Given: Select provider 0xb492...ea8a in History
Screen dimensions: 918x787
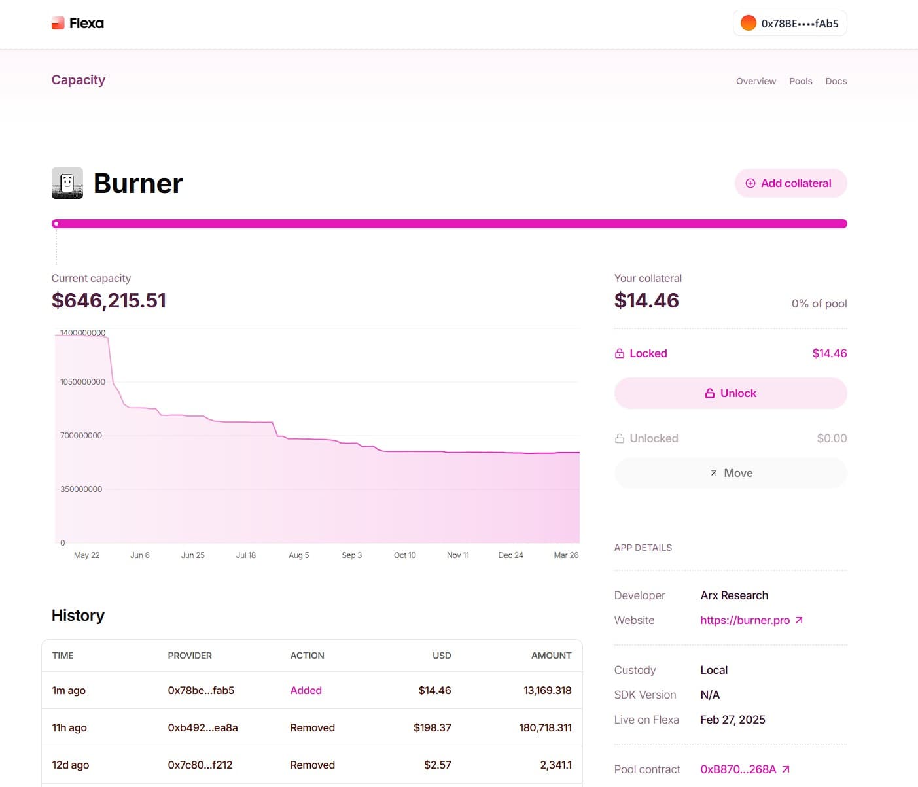Looking at the screenshot, I should coord(203,727).
